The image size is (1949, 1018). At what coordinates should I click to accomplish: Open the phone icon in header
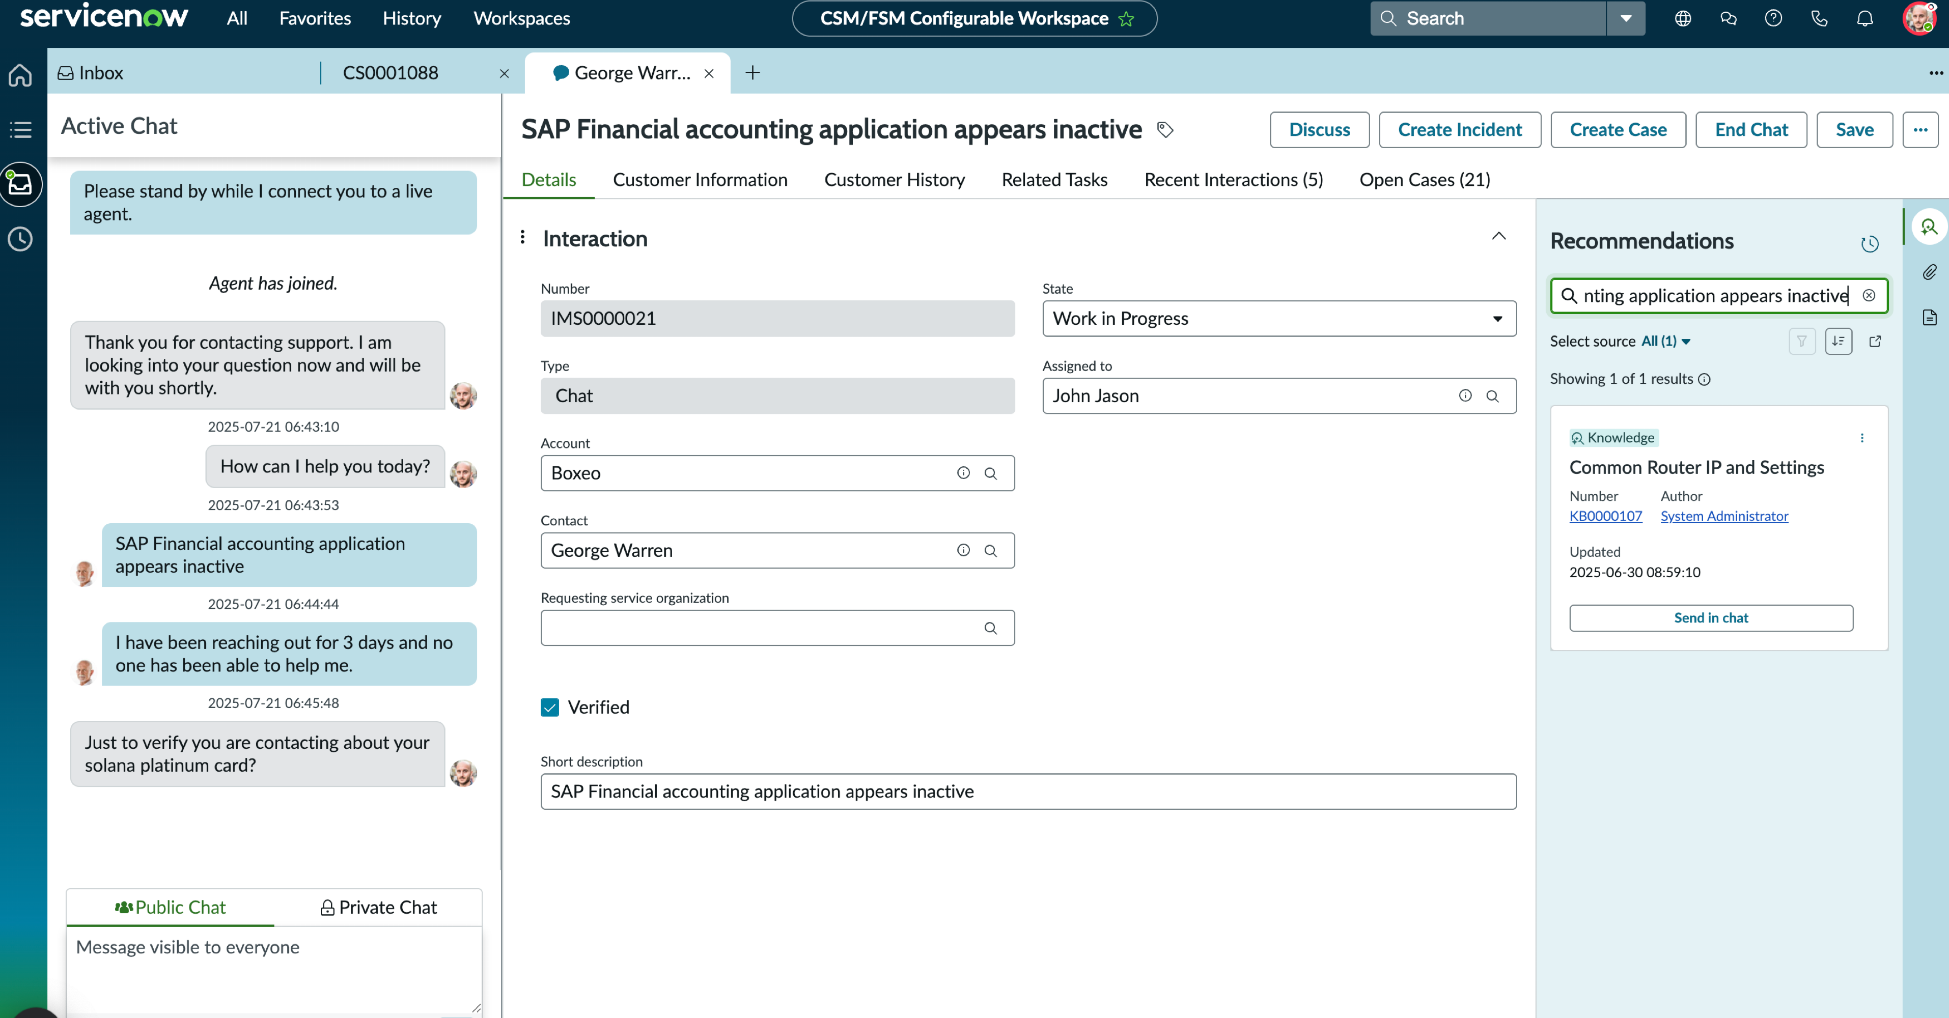coord(1820,19)
